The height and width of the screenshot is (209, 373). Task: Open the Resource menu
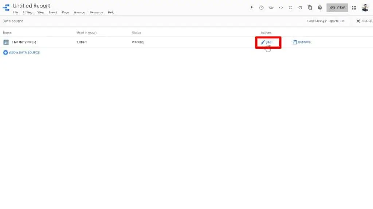click(x=96, y=12)
